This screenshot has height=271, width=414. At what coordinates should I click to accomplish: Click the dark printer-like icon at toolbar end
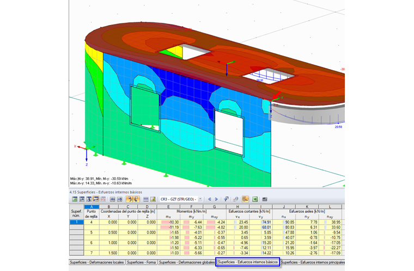click(265, 199)
